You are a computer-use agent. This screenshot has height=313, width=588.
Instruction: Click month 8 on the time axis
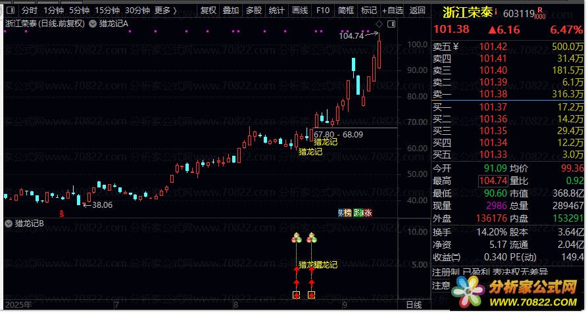(x=235, y=305)
